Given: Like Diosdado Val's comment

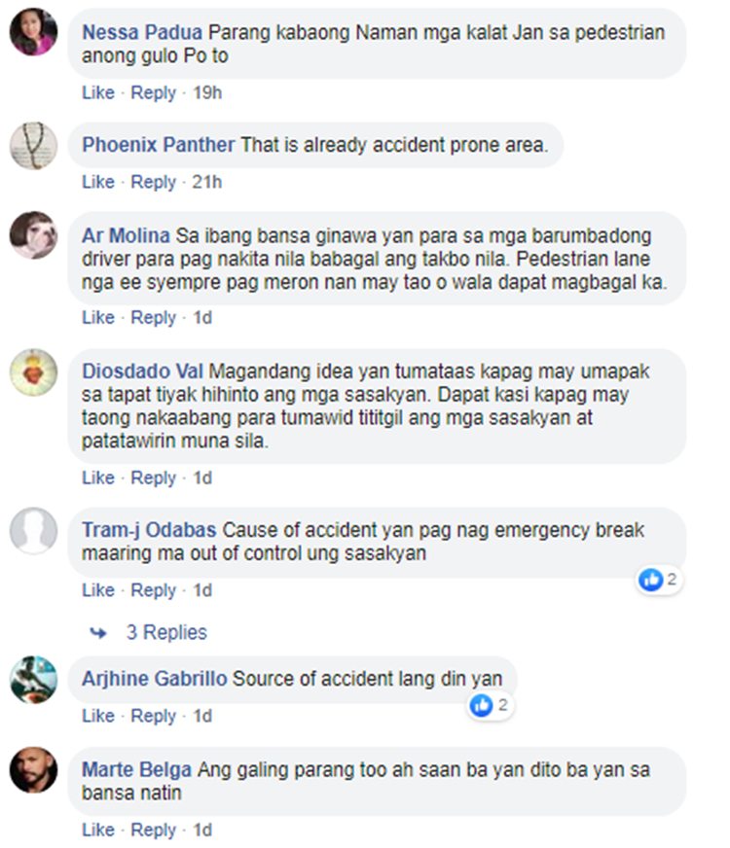Looking at the screenshot, I should (x=98, y=478).
